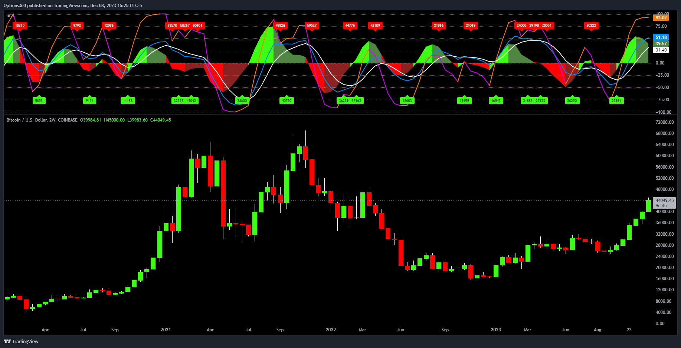Click the red 48826 sell label
Screen dimensions: 681x348
click(x=280, y=26)
